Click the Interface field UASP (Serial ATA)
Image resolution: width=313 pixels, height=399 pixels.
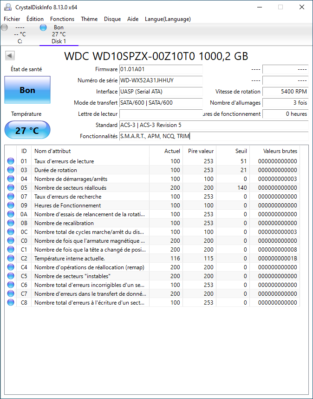click(x=161, y=92)
